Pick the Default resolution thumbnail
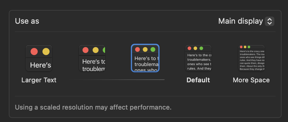Screen dimensions: 288x122 tap(198, 58)
